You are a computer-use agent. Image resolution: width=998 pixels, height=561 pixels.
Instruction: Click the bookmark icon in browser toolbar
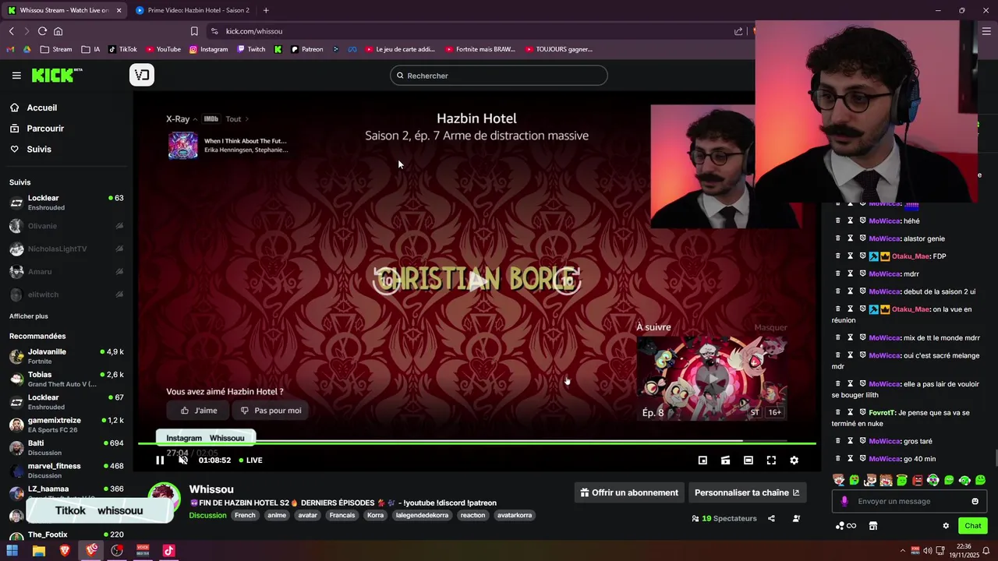(194, 31)
